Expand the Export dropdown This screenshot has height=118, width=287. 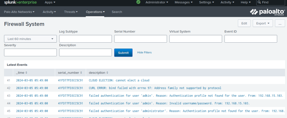[x=263, y=23]
